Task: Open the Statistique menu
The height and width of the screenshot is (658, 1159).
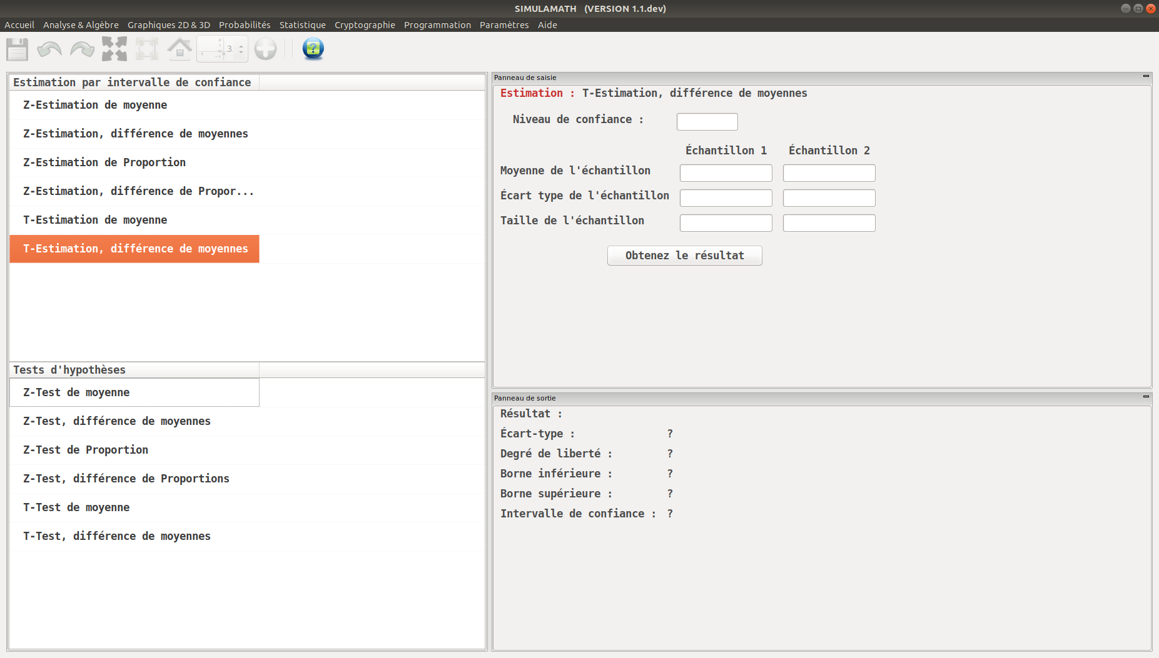Action: coord(303,25)
